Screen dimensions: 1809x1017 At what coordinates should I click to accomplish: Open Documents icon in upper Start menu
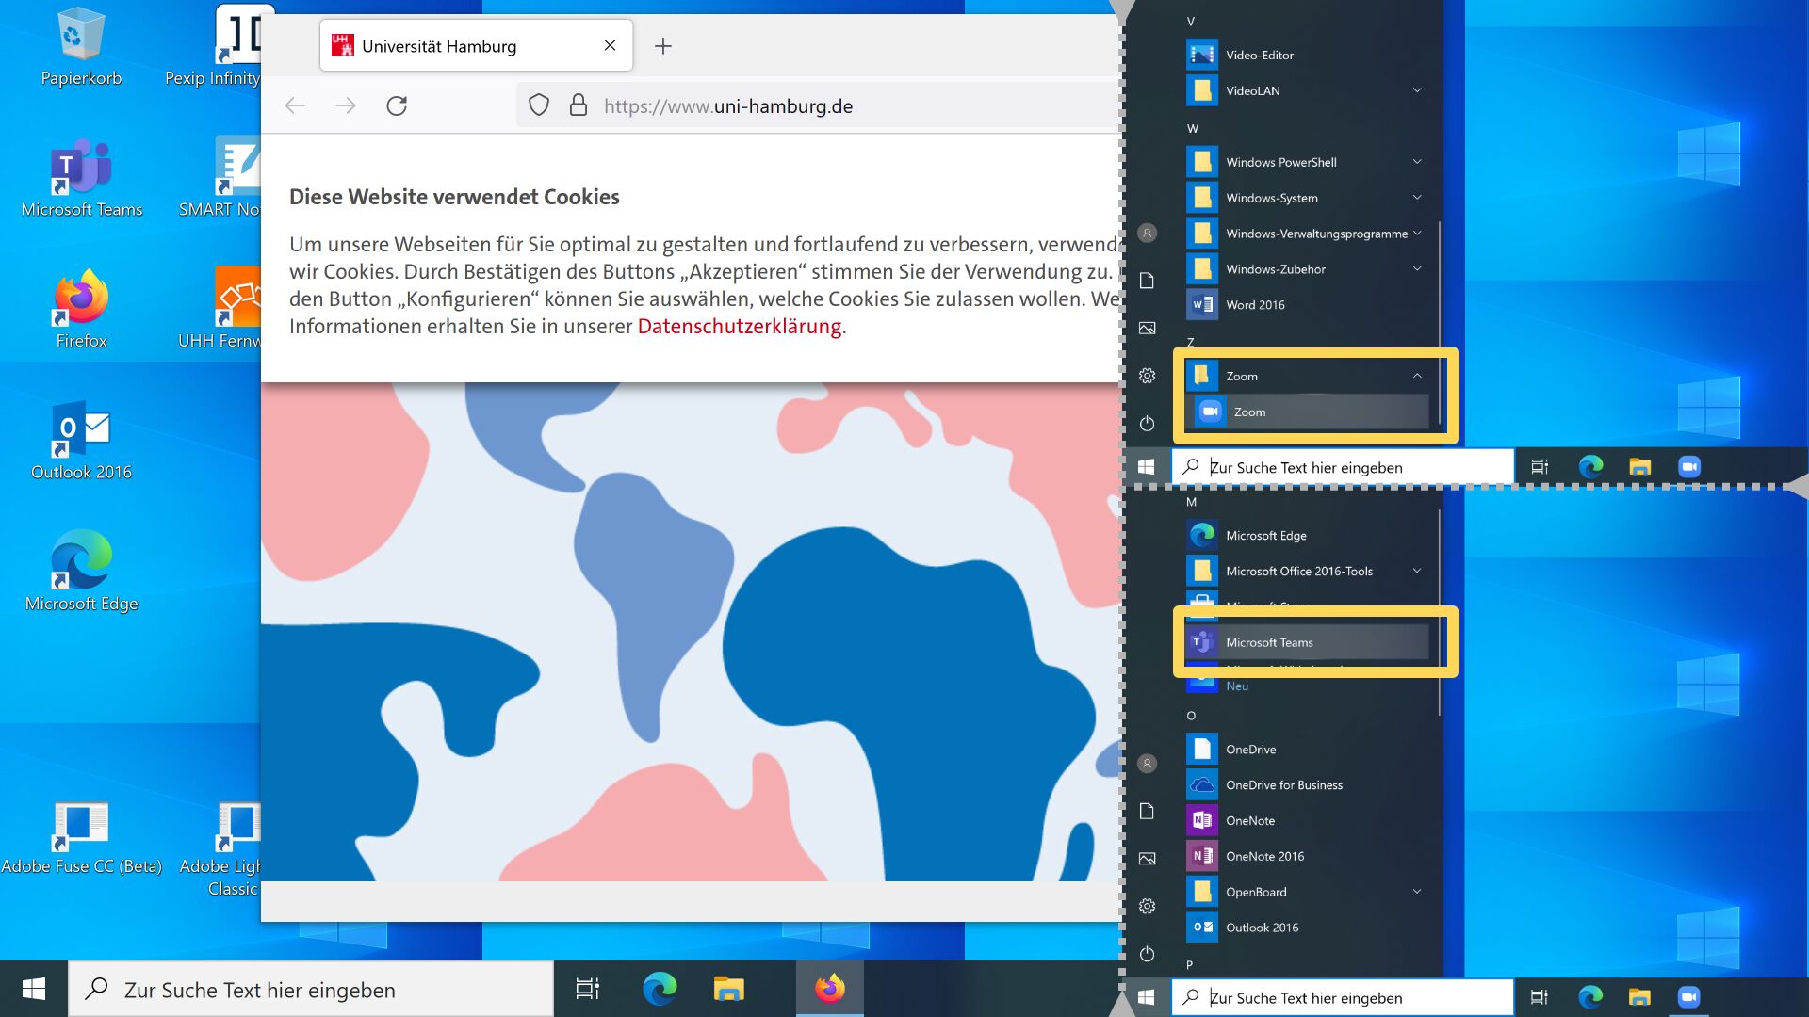[x=1147, y=281]
